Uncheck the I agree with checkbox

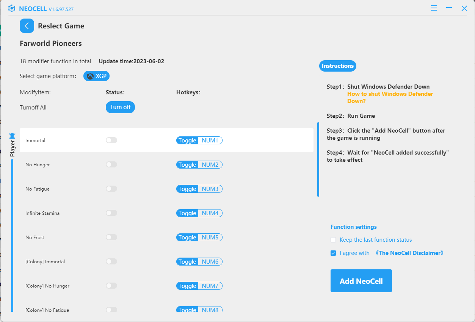coord(333,253)
